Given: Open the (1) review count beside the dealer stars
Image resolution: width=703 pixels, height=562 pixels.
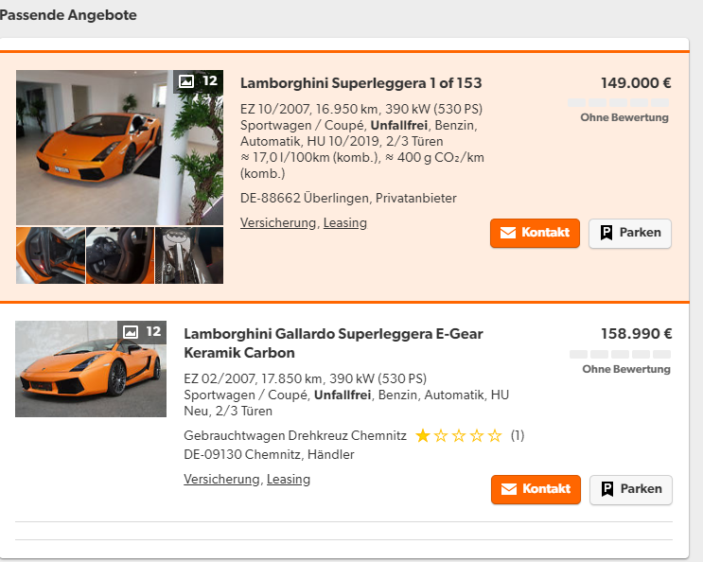Looking at the screenshot, I should click(x=518, y=436).
